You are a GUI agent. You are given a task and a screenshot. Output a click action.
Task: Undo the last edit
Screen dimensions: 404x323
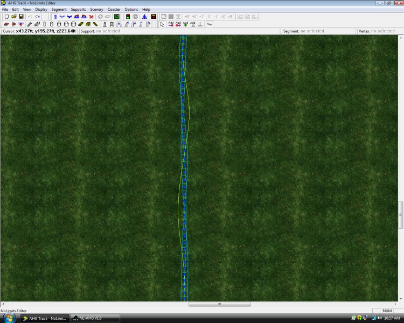[30, 17]
